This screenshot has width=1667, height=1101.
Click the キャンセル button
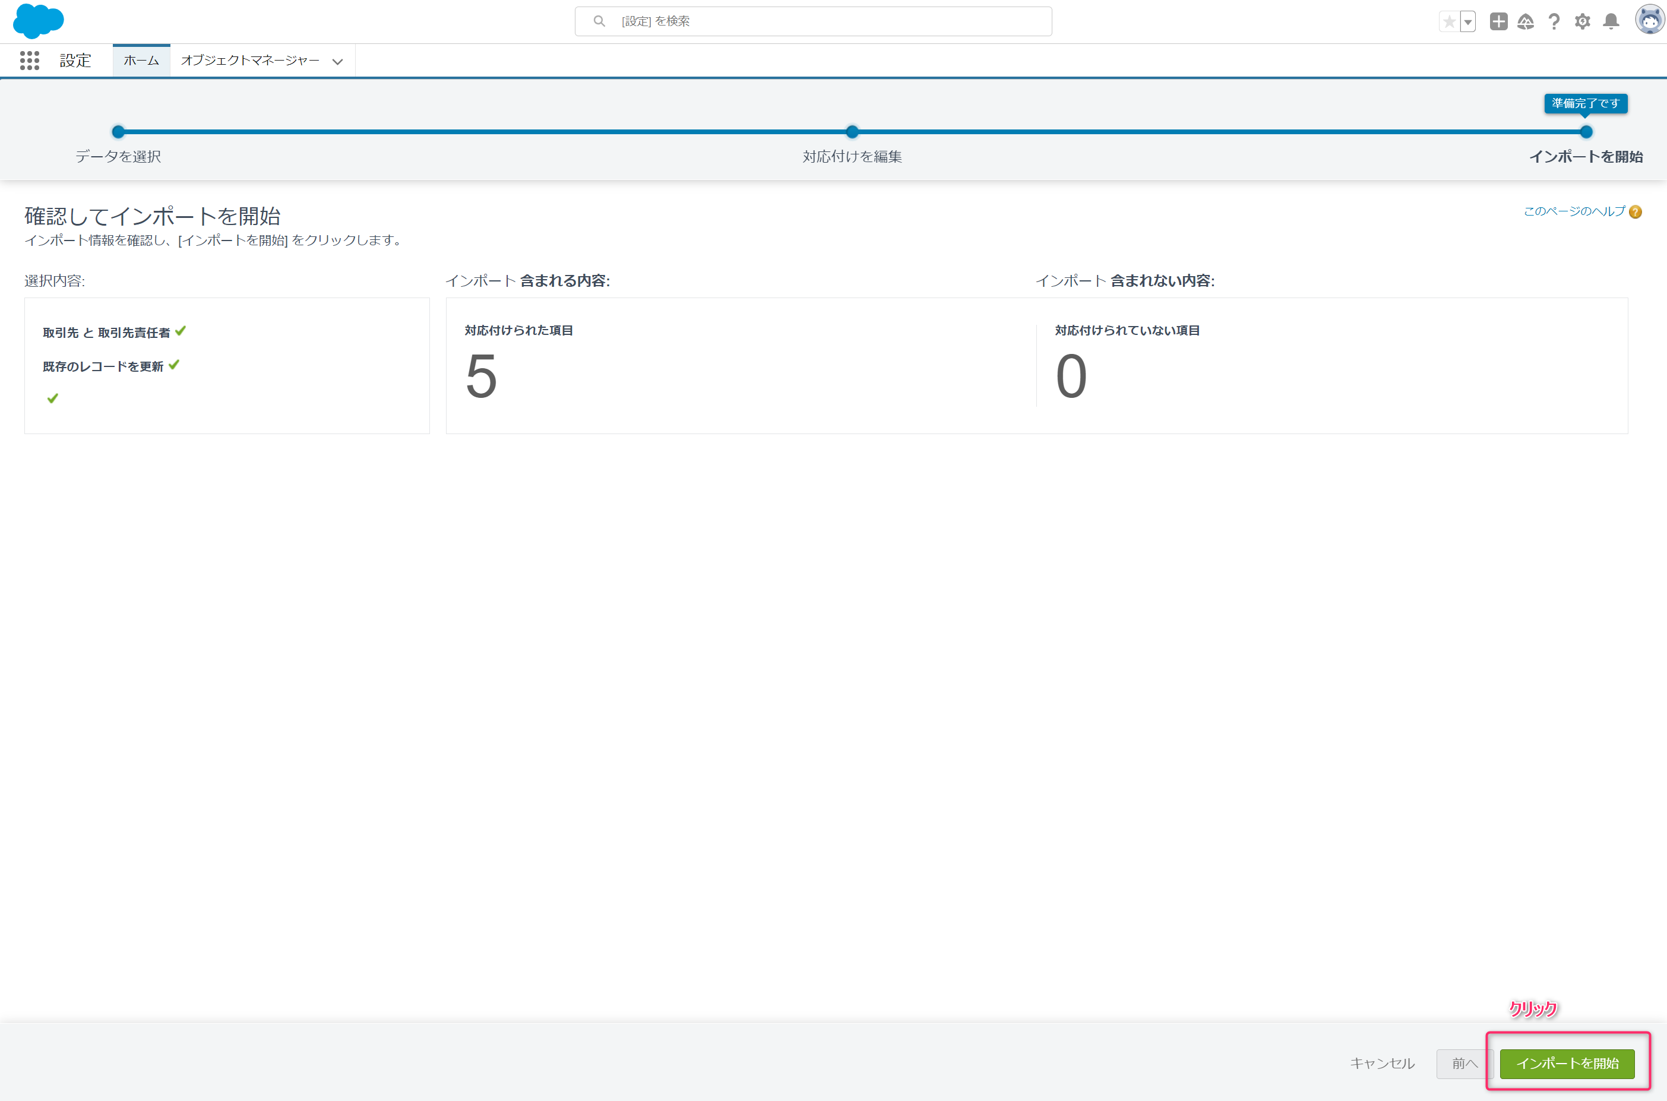[1382, 1063]
